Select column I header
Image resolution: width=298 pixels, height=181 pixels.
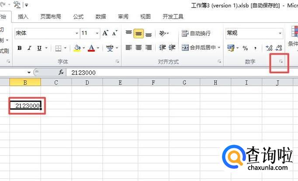246,83
